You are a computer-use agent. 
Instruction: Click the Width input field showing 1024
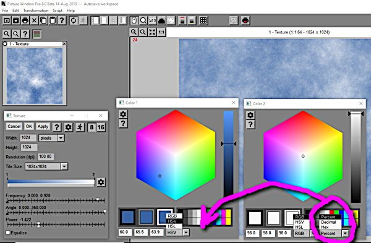pos(28,138)
